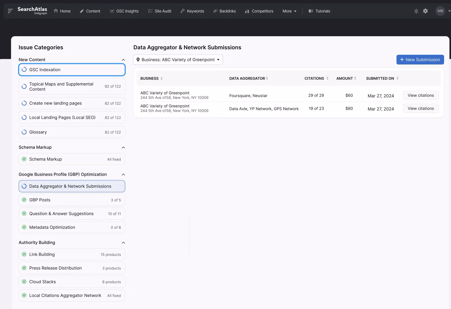Open the Business selector dropdown
The image size is (451, 309).
point(178,60)
